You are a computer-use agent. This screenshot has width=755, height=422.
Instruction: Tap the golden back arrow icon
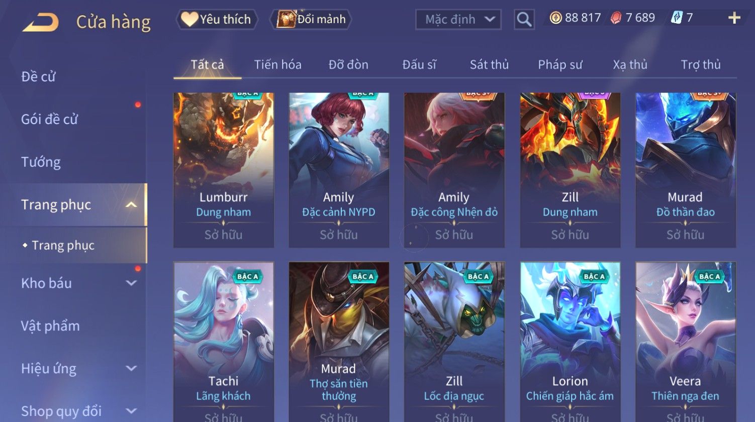(41, 22)
